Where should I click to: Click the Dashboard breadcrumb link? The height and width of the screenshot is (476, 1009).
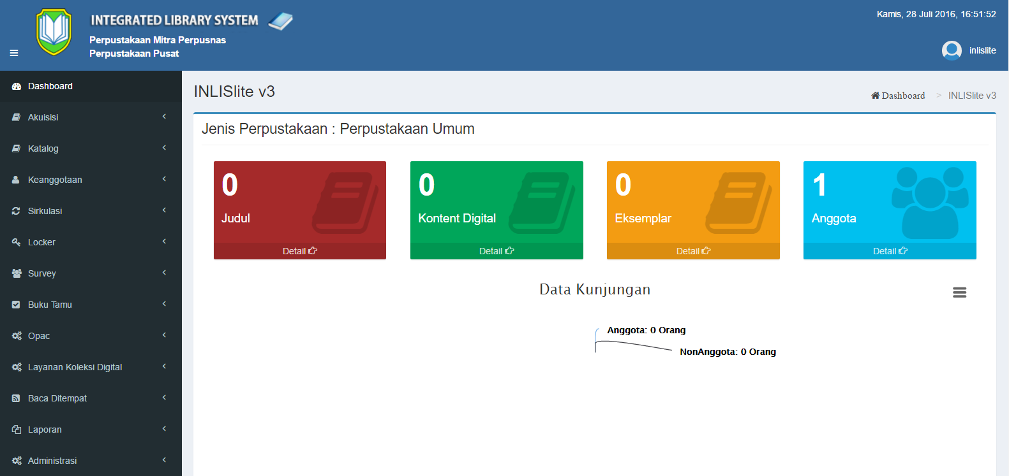(x=898, y=96)
